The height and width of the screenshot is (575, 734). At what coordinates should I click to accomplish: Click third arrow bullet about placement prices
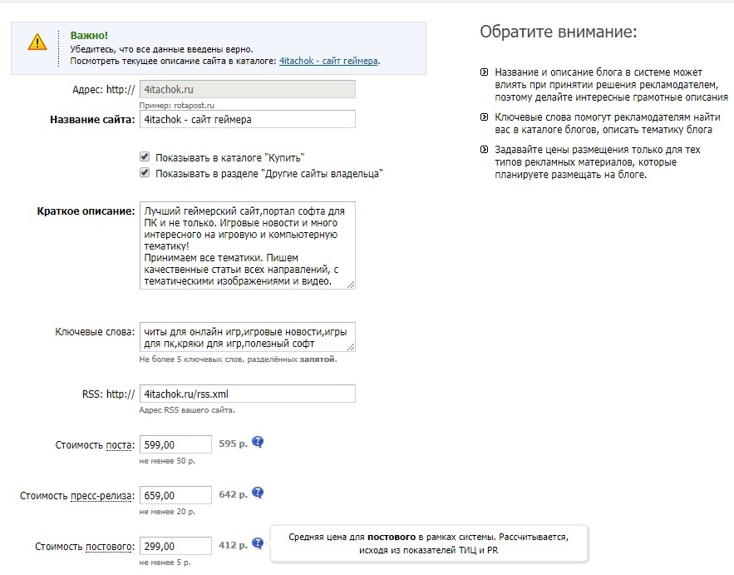coord(485,150)
